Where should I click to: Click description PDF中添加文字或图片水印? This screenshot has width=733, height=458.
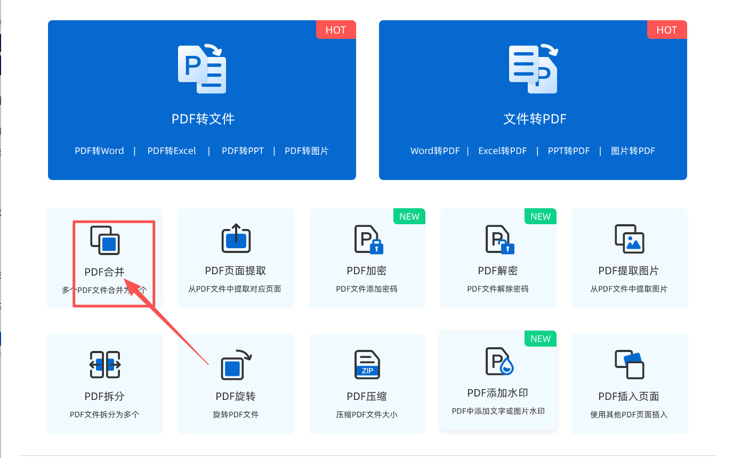point(498,411)
